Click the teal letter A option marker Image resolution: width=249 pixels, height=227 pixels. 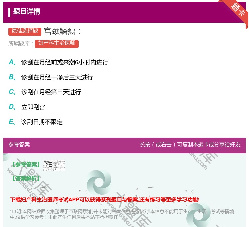(12, 62)
